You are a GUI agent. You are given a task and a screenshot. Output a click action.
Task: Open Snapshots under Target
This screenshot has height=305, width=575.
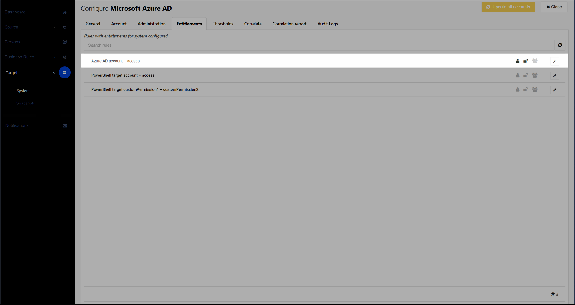point(26,104)
